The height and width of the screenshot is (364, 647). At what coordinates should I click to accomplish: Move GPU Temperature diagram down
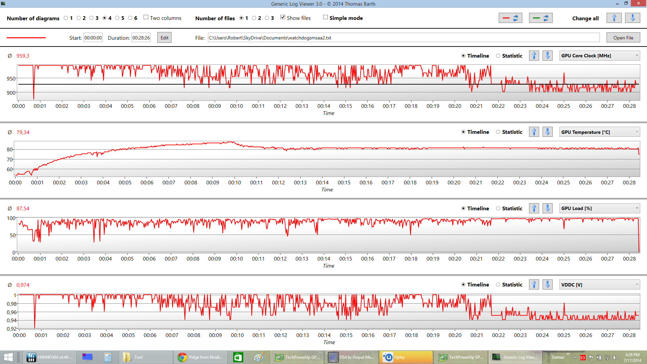tap(548, 132)
